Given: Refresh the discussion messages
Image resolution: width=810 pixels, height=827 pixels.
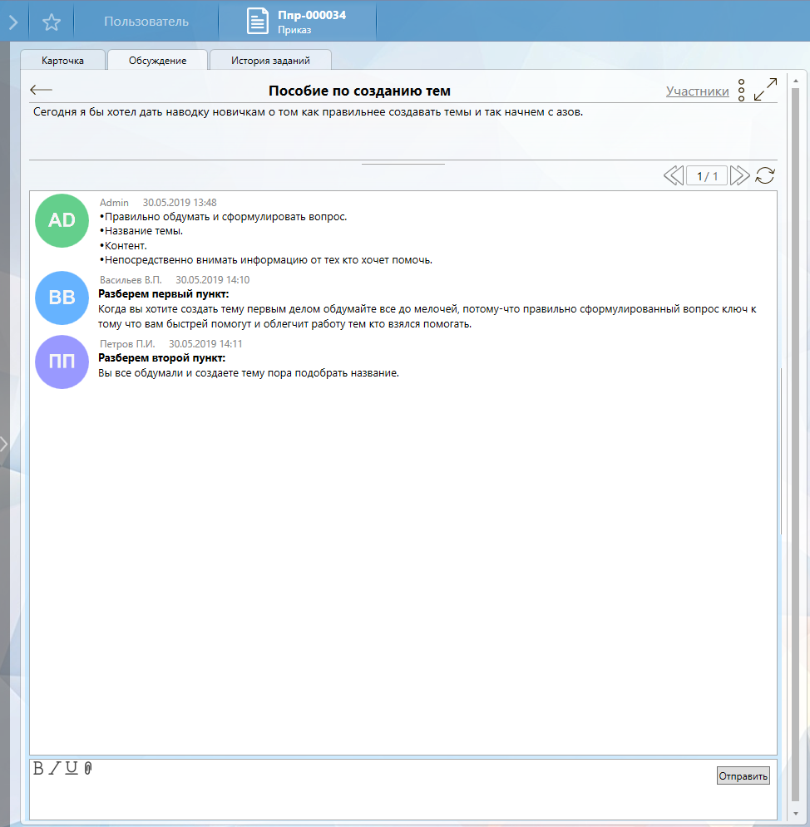Looking at the screenshot, I should click(x=765, y=175).
